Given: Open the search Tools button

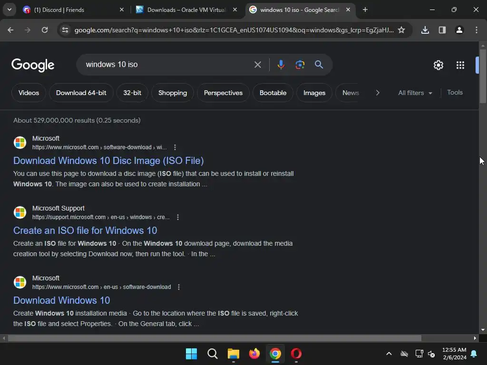Looking at the screenshot, I should click(x=455, y=93).
